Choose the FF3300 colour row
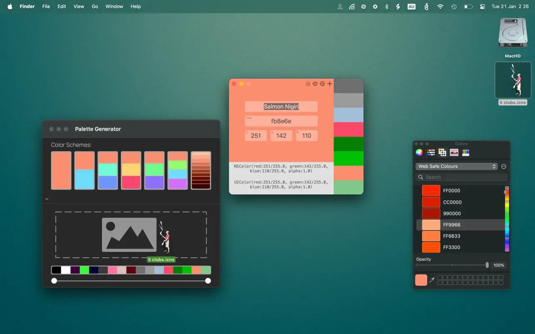 [460, 247]
